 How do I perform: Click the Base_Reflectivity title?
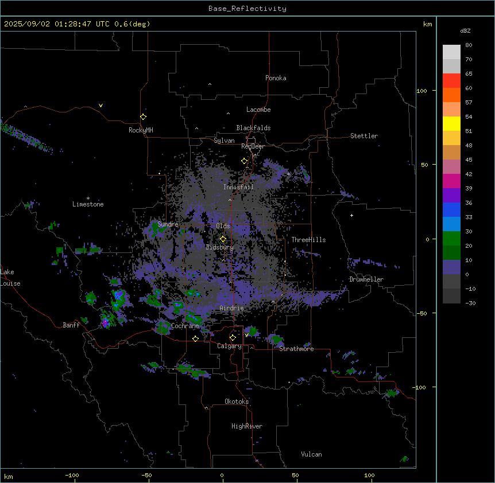pyautogui.click(x=247, y=9)
